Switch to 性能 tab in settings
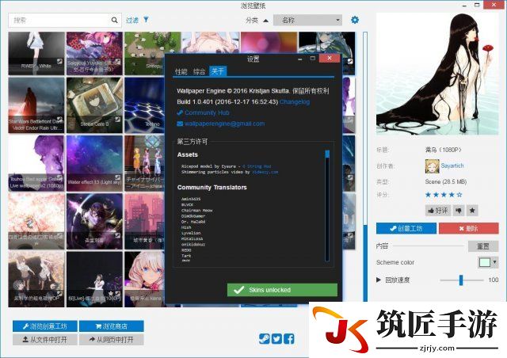This screenshot has width=507, height=358. (x=181, y=71)
